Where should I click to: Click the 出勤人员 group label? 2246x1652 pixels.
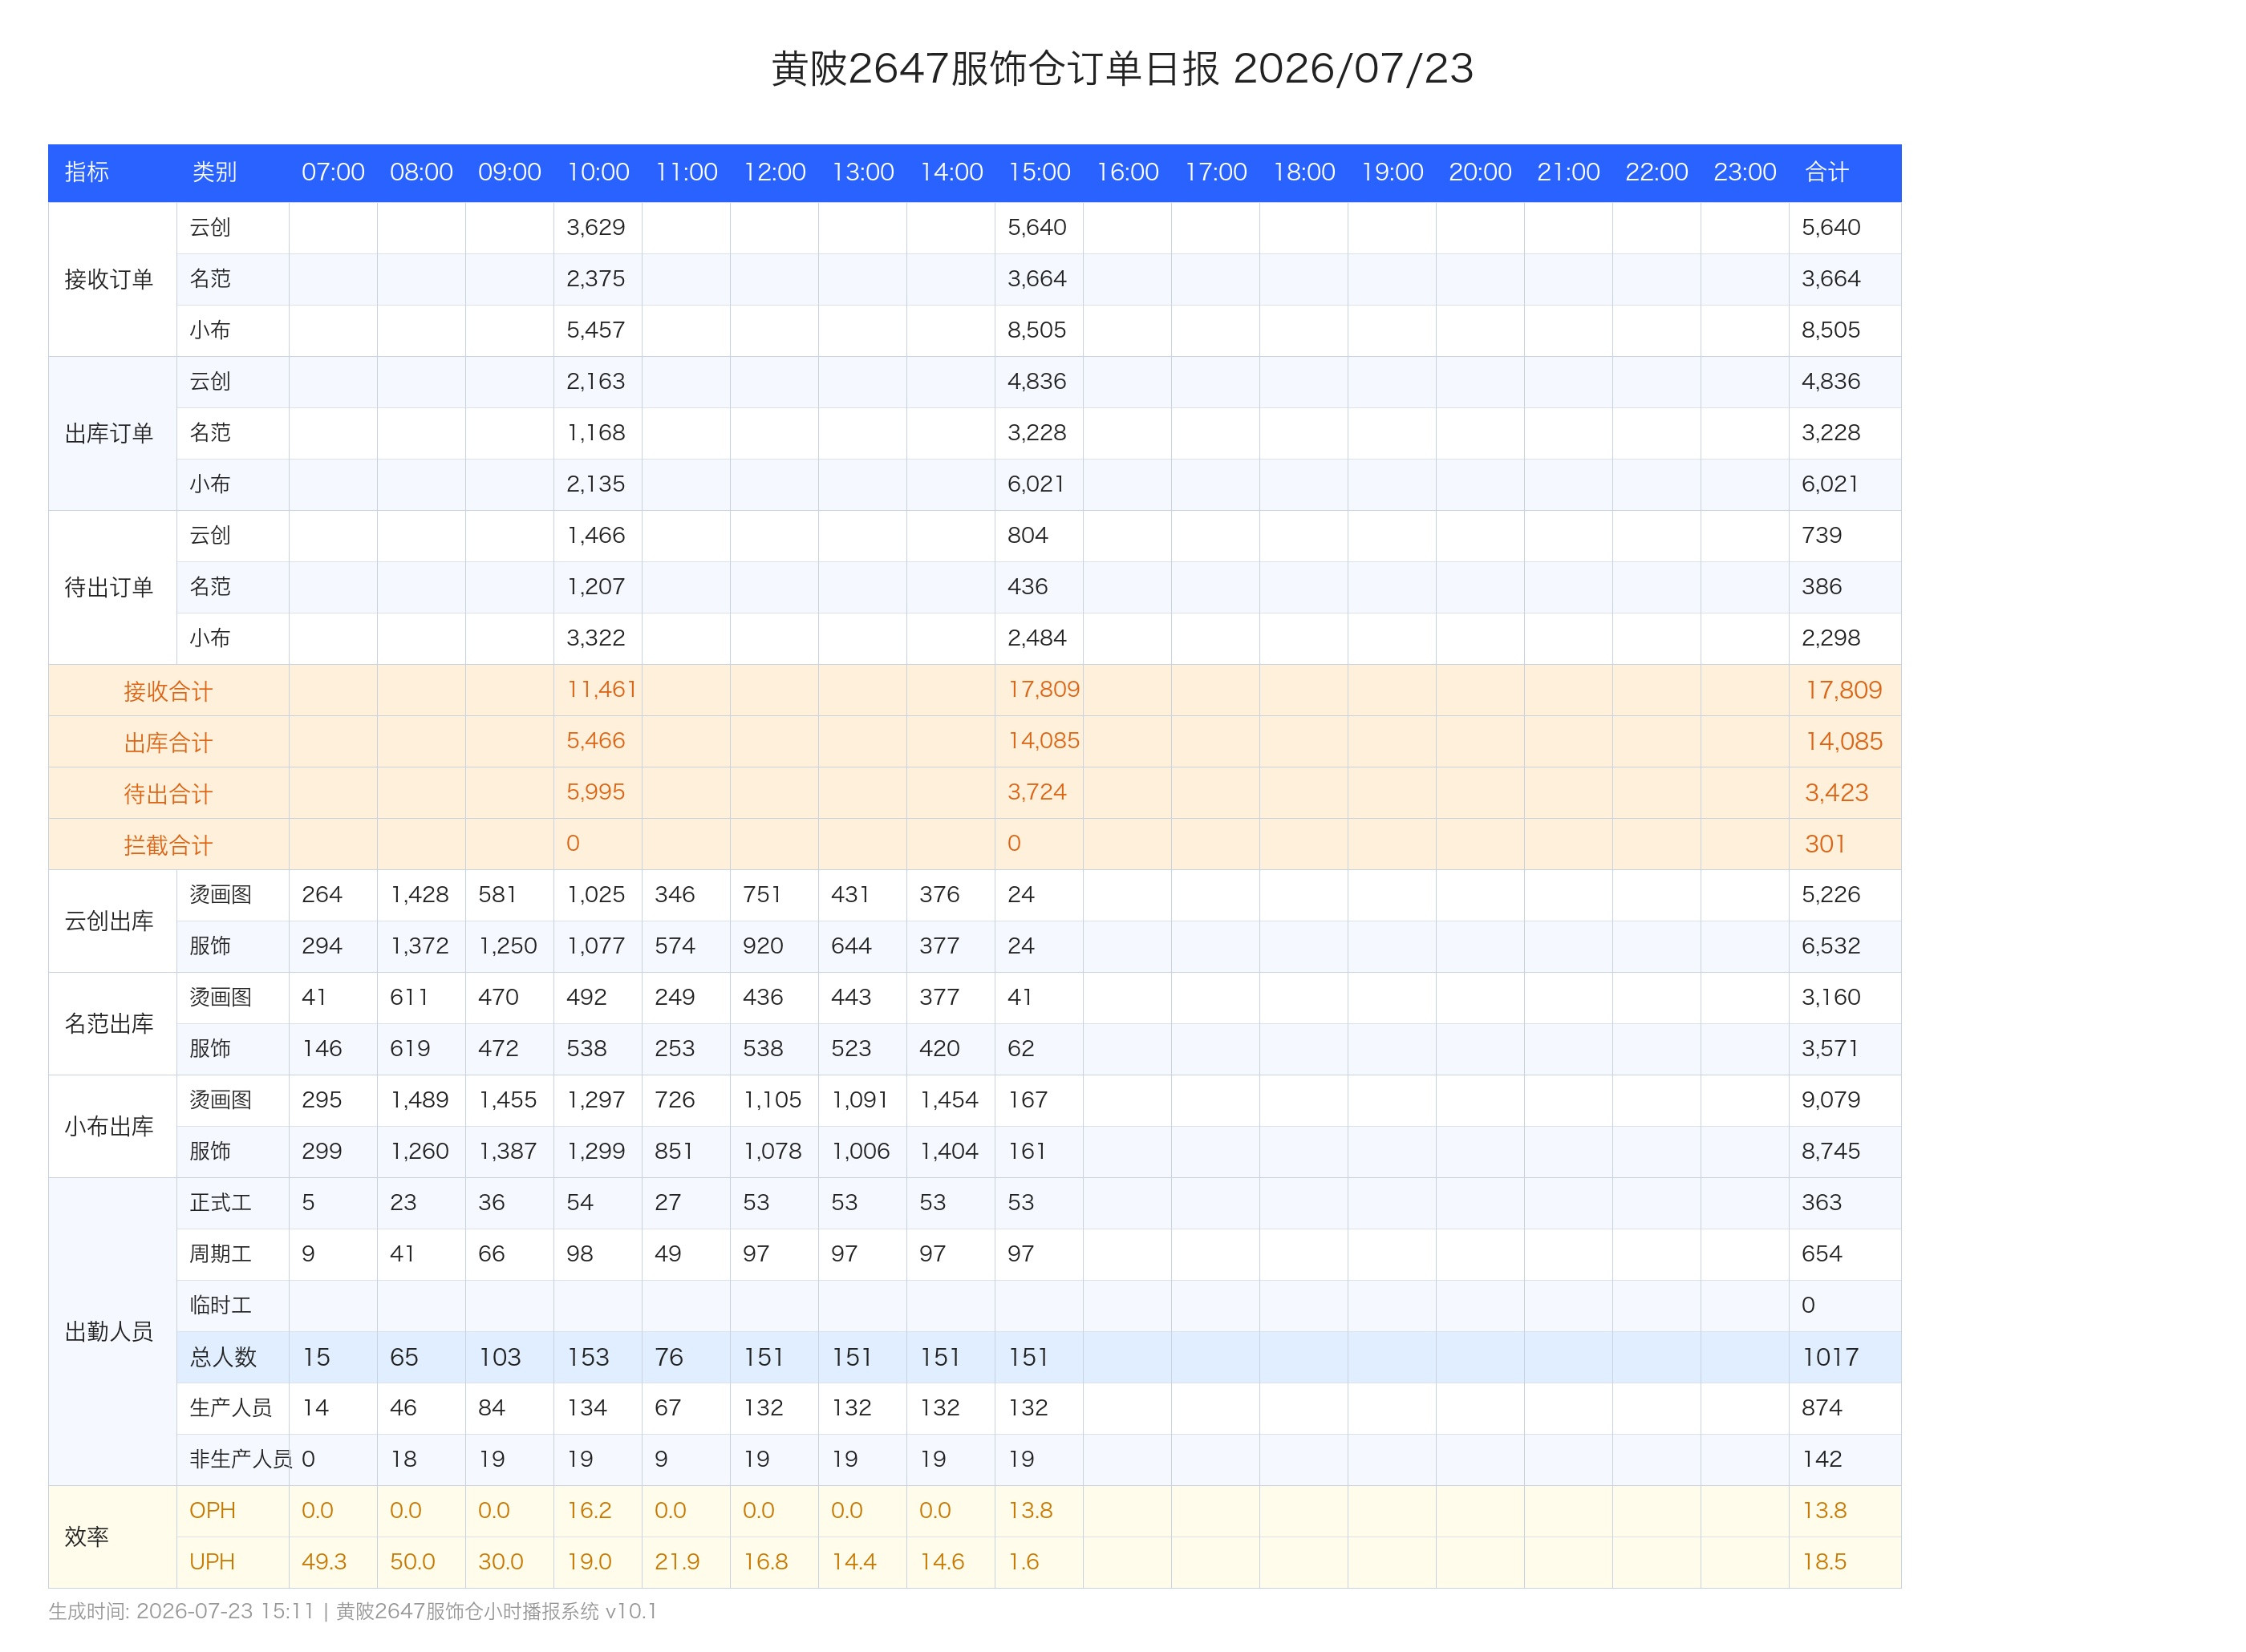tap(109, 1332)
